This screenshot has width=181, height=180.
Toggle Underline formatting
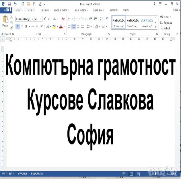(26, 26)
